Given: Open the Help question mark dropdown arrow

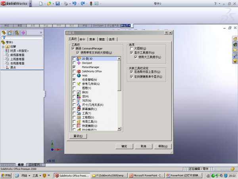Looking at the screenshot, I should 220,4.
